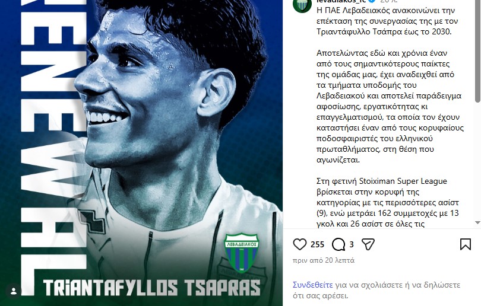Click the 'Triantafyllos Tsapras' name on the poster
This screenshot has width=481, height=306.
pyautogui.click(x=151, y=288)
